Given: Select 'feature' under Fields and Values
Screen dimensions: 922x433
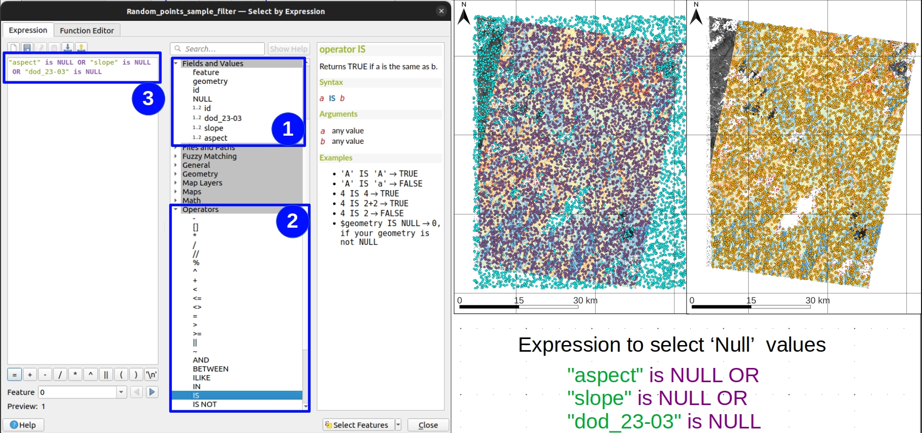Looking at the screenshot, I should [x=206, y=73].
